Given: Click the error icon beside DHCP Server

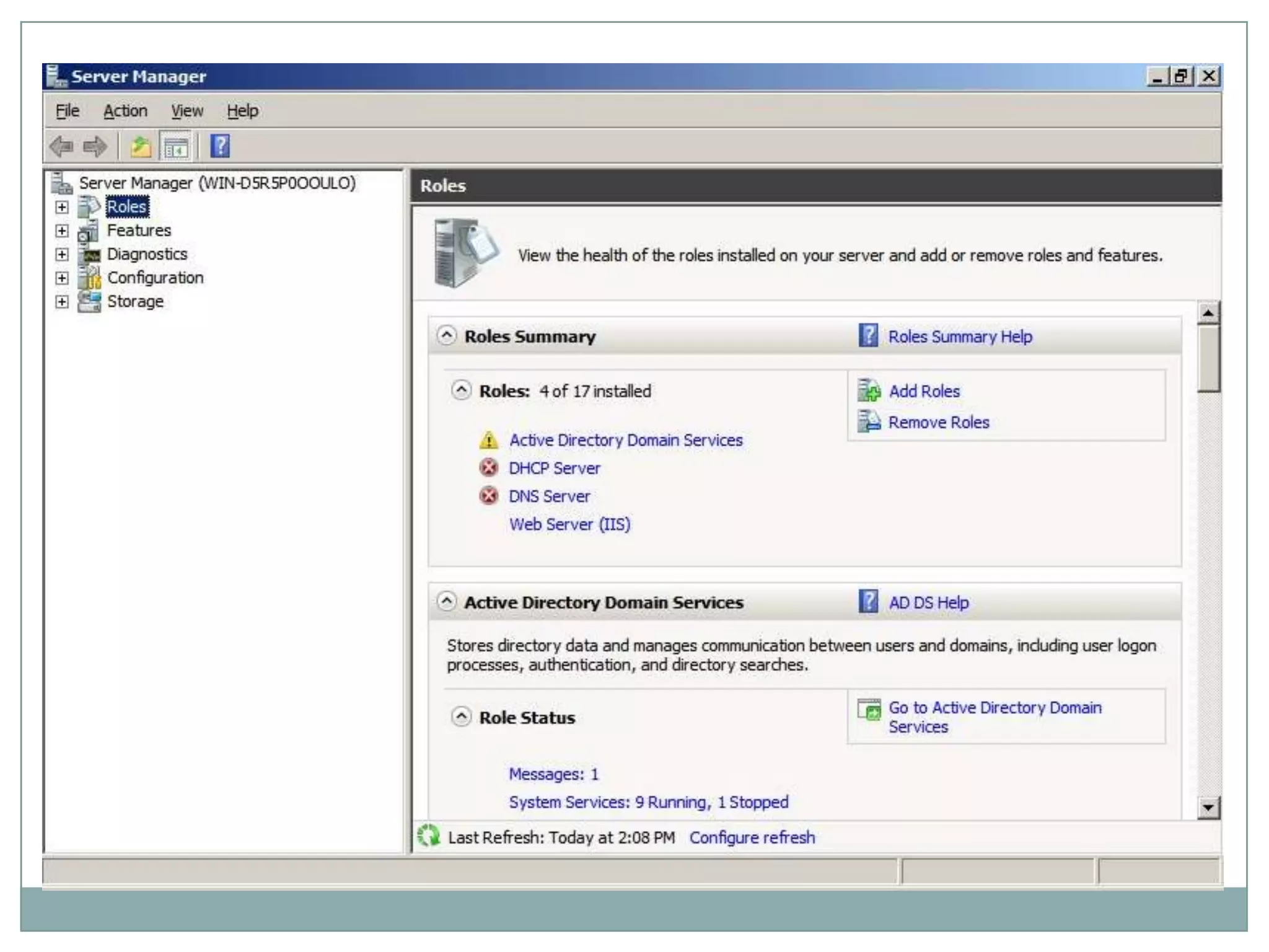Looking at the screenshot, I should click(489, 467).
